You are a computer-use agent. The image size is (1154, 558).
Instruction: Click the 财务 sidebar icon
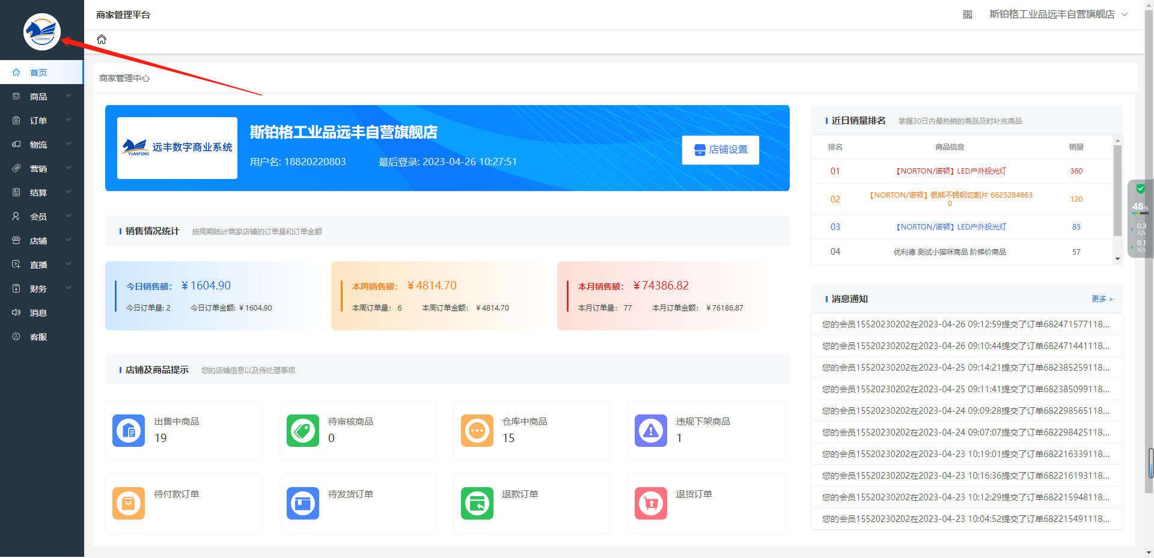[16, 289]
